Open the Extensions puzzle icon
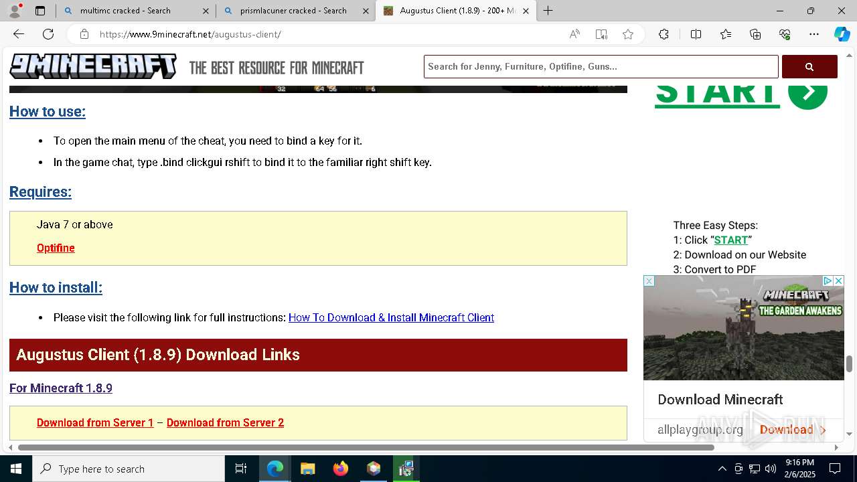Screen dimensions: 857x482 (664, 34)
